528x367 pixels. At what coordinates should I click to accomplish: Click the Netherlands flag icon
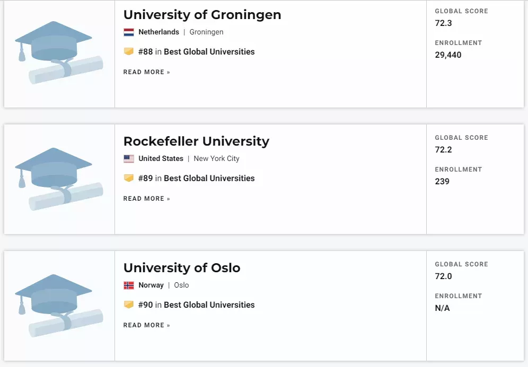click(x=129, y=32)
